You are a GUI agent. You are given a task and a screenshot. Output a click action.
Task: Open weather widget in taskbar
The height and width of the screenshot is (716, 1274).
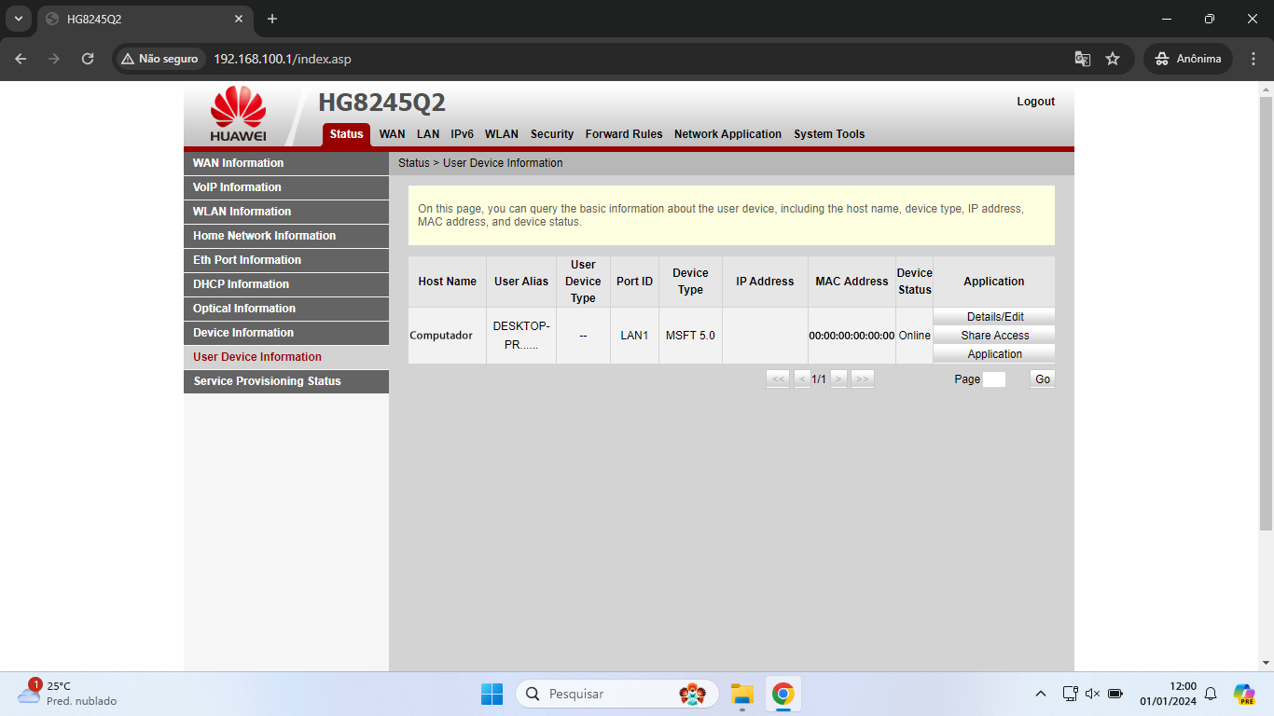[x=68, y=694]
